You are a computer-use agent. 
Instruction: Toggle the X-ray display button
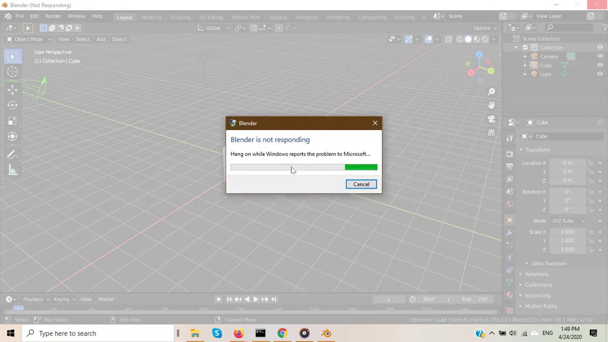tap(448, 39)
